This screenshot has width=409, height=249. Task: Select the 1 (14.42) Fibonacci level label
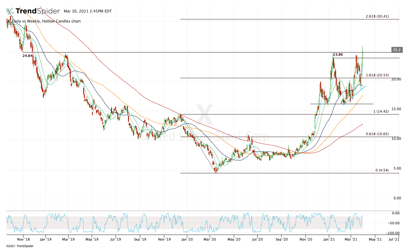click(381, 111)
